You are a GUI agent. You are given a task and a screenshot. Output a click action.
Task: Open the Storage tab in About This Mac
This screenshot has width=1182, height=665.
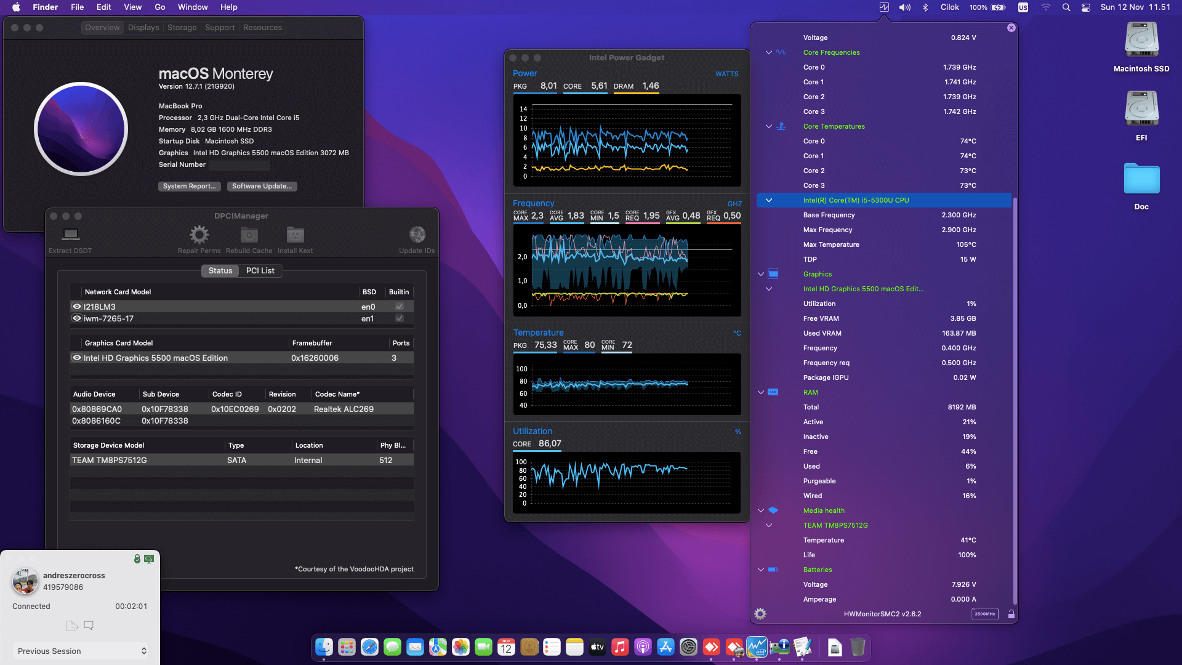pos(182,28)
